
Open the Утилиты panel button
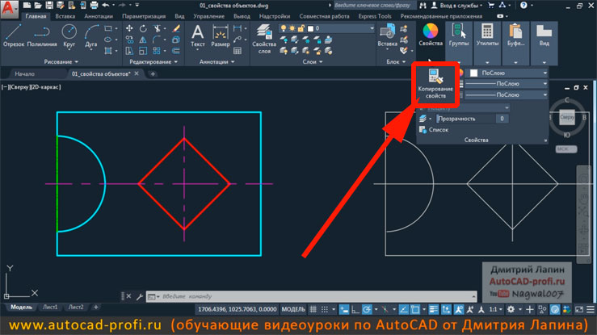pos(487,36)
